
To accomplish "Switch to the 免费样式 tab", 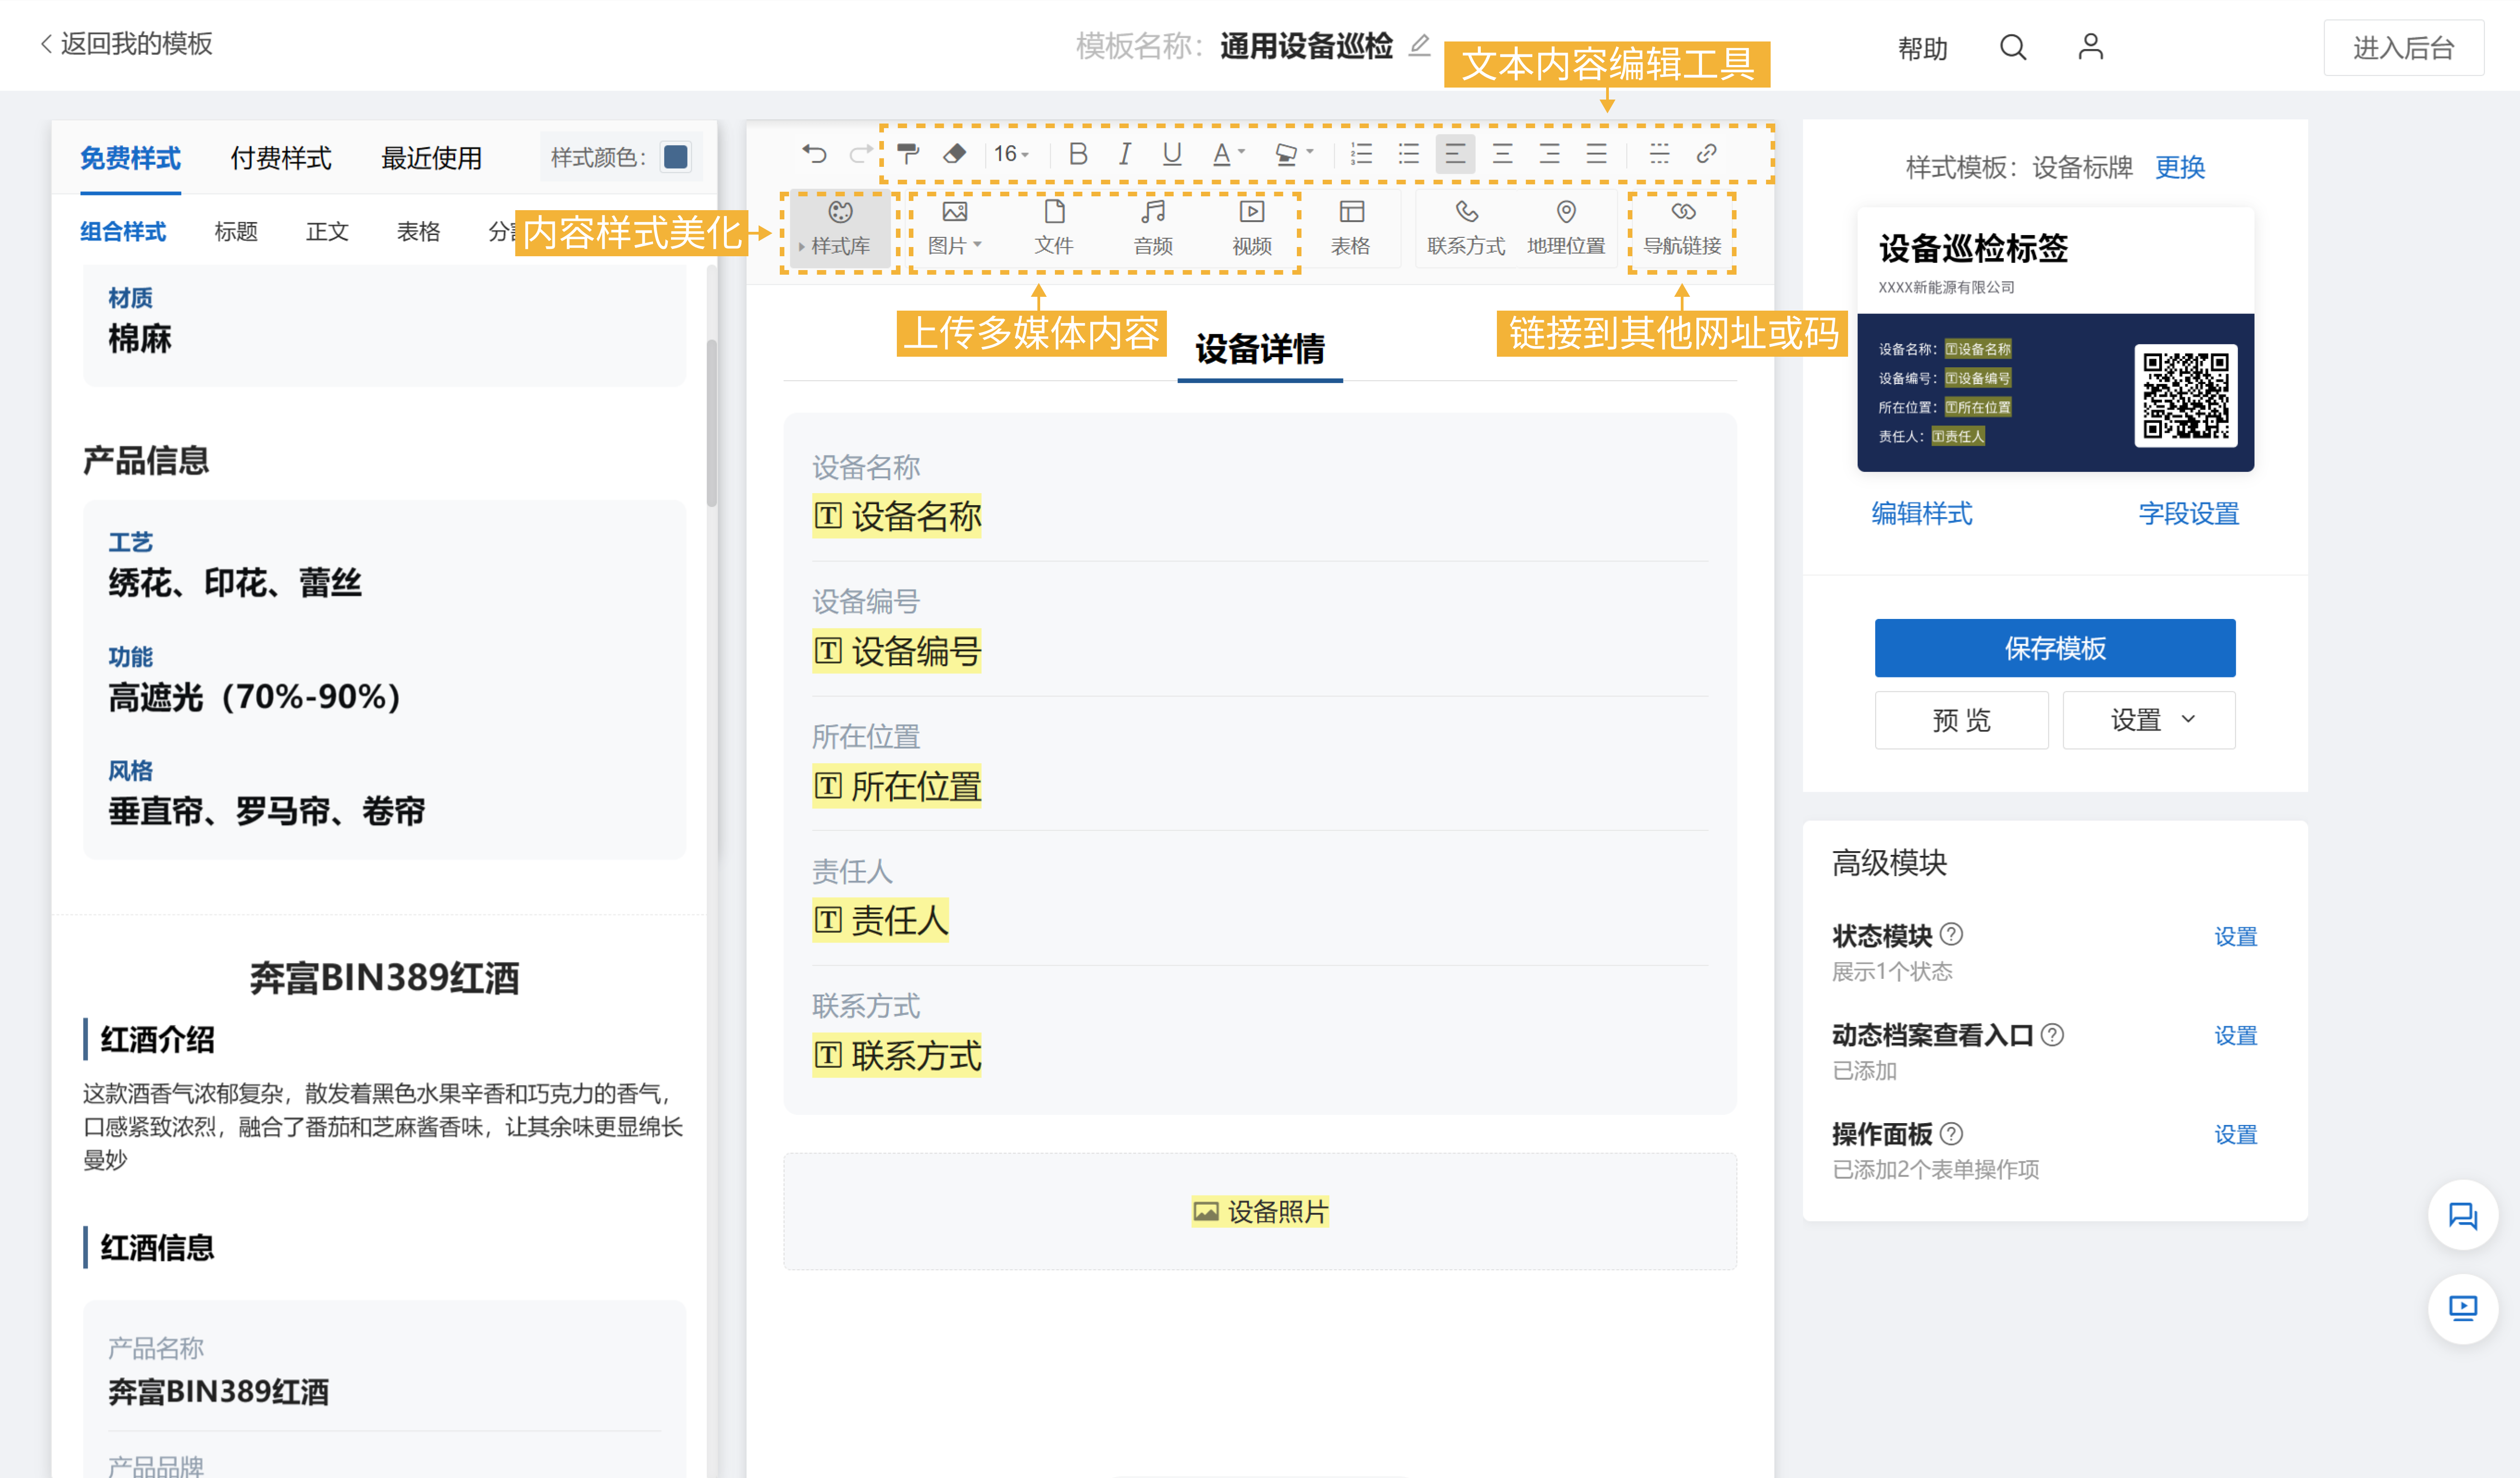I will [x=130, y=158].
